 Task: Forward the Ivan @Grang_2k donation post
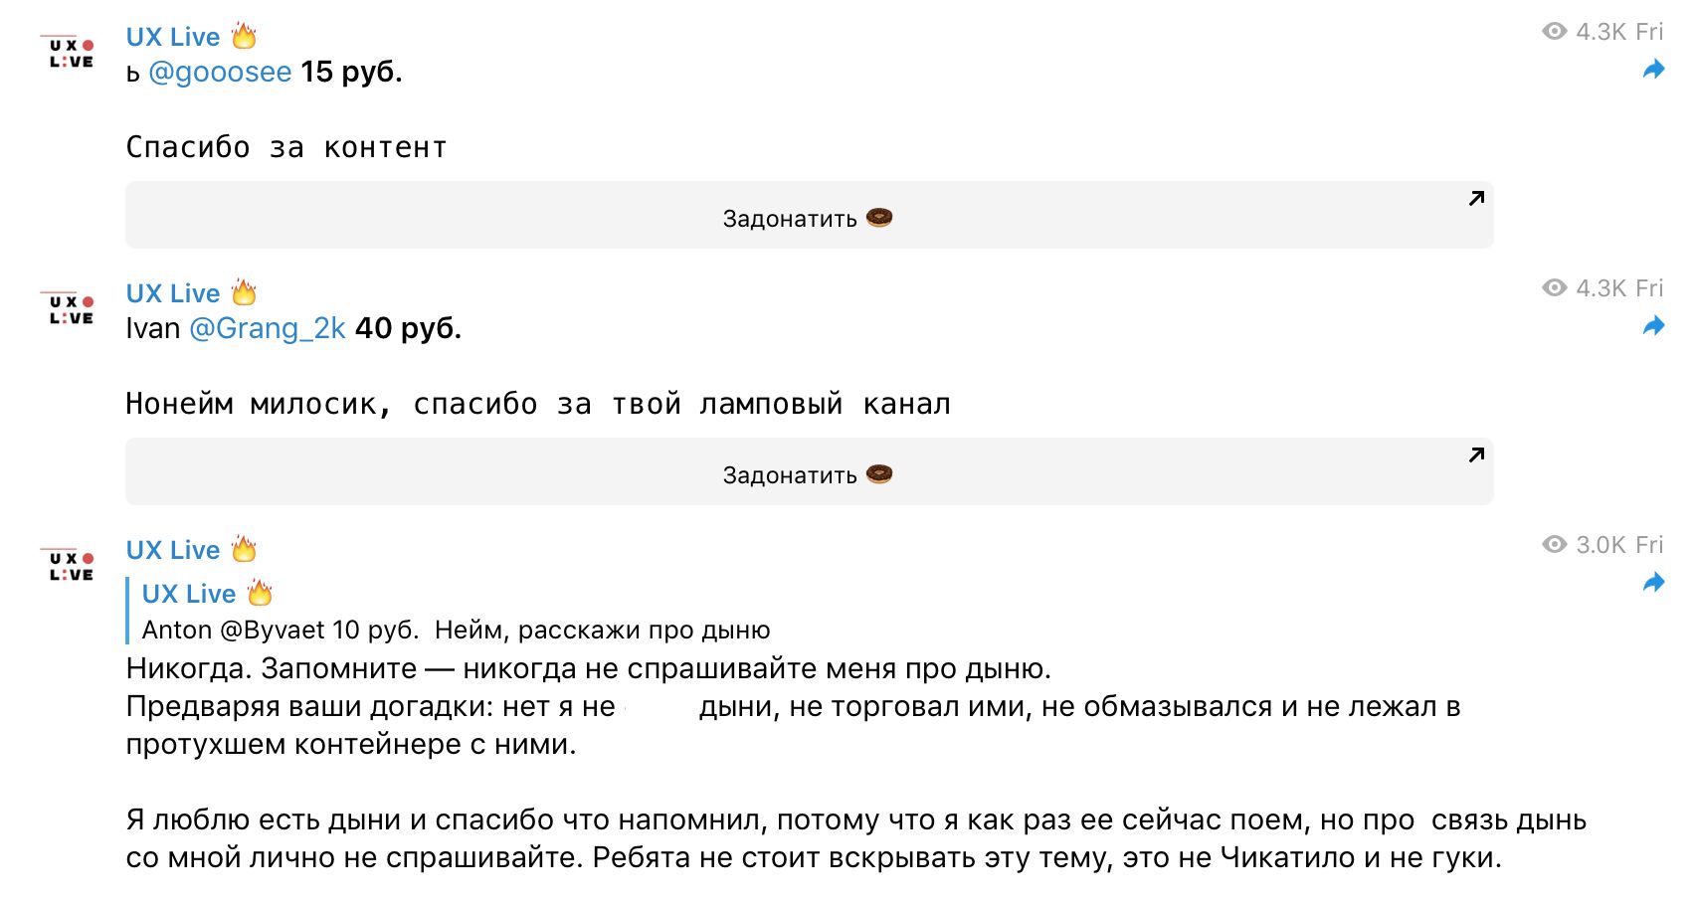pyautogui.click(x=1653, y=326)
